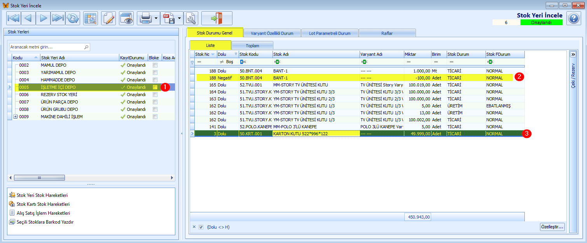587x243 pixels.
Task: Toggle Bloke checkbox for REZERV STOK YERİ
Action: tap(155, 95)
